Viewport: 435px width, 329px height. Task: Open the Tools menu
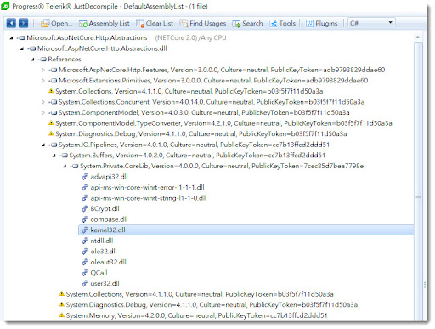(x=282, y=23)
